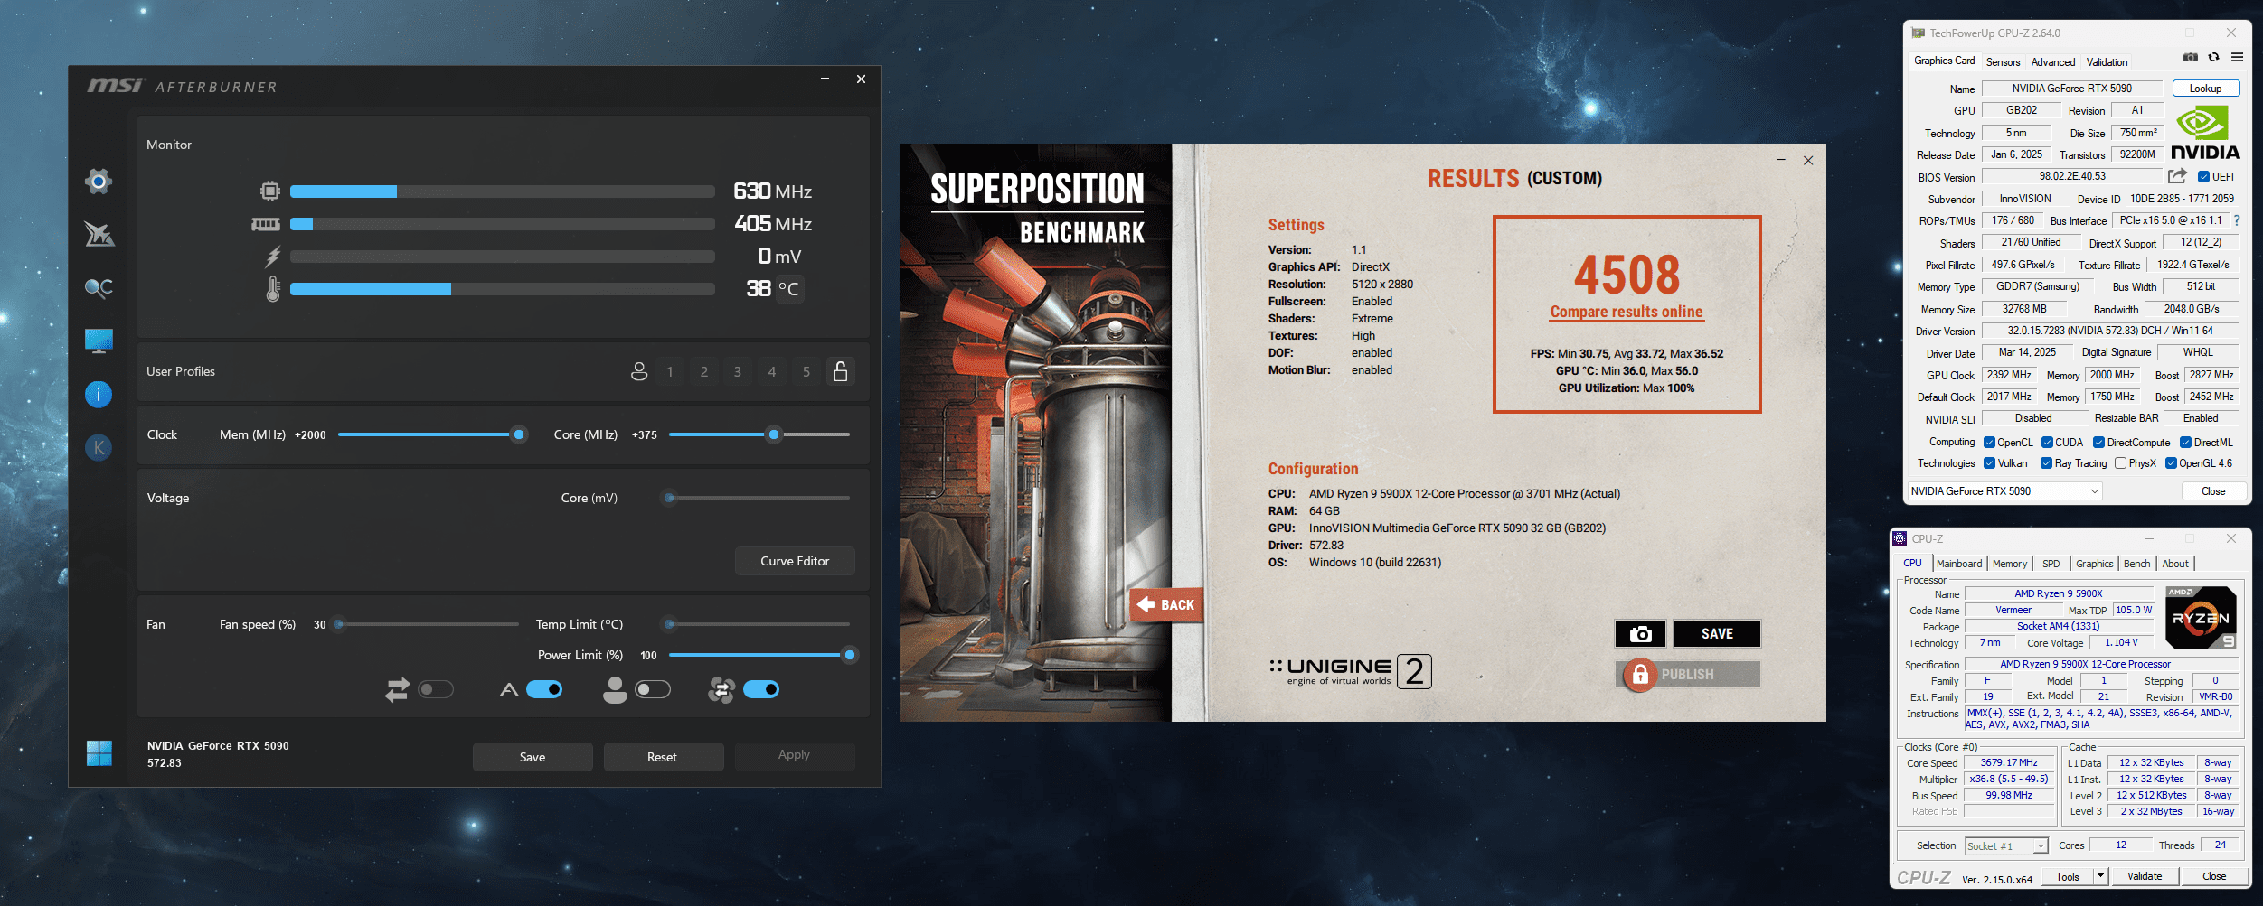Viewport: 2263px width, 906px height.
Task: Open the GPU selection dropdown in GPU-Z
Action: pyautogui.click(x=2004, y=491)
